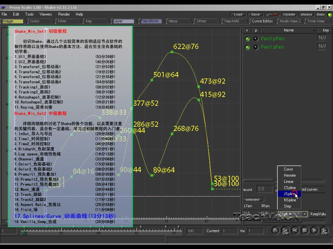Jump to next keyframe button
333x249 pixels.
pyautogui.click(x=324, y=231)
